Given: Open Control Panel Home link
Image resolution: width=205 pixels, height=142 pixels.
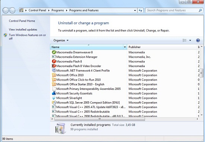Looking at the screenshot, I should (22, 21).
